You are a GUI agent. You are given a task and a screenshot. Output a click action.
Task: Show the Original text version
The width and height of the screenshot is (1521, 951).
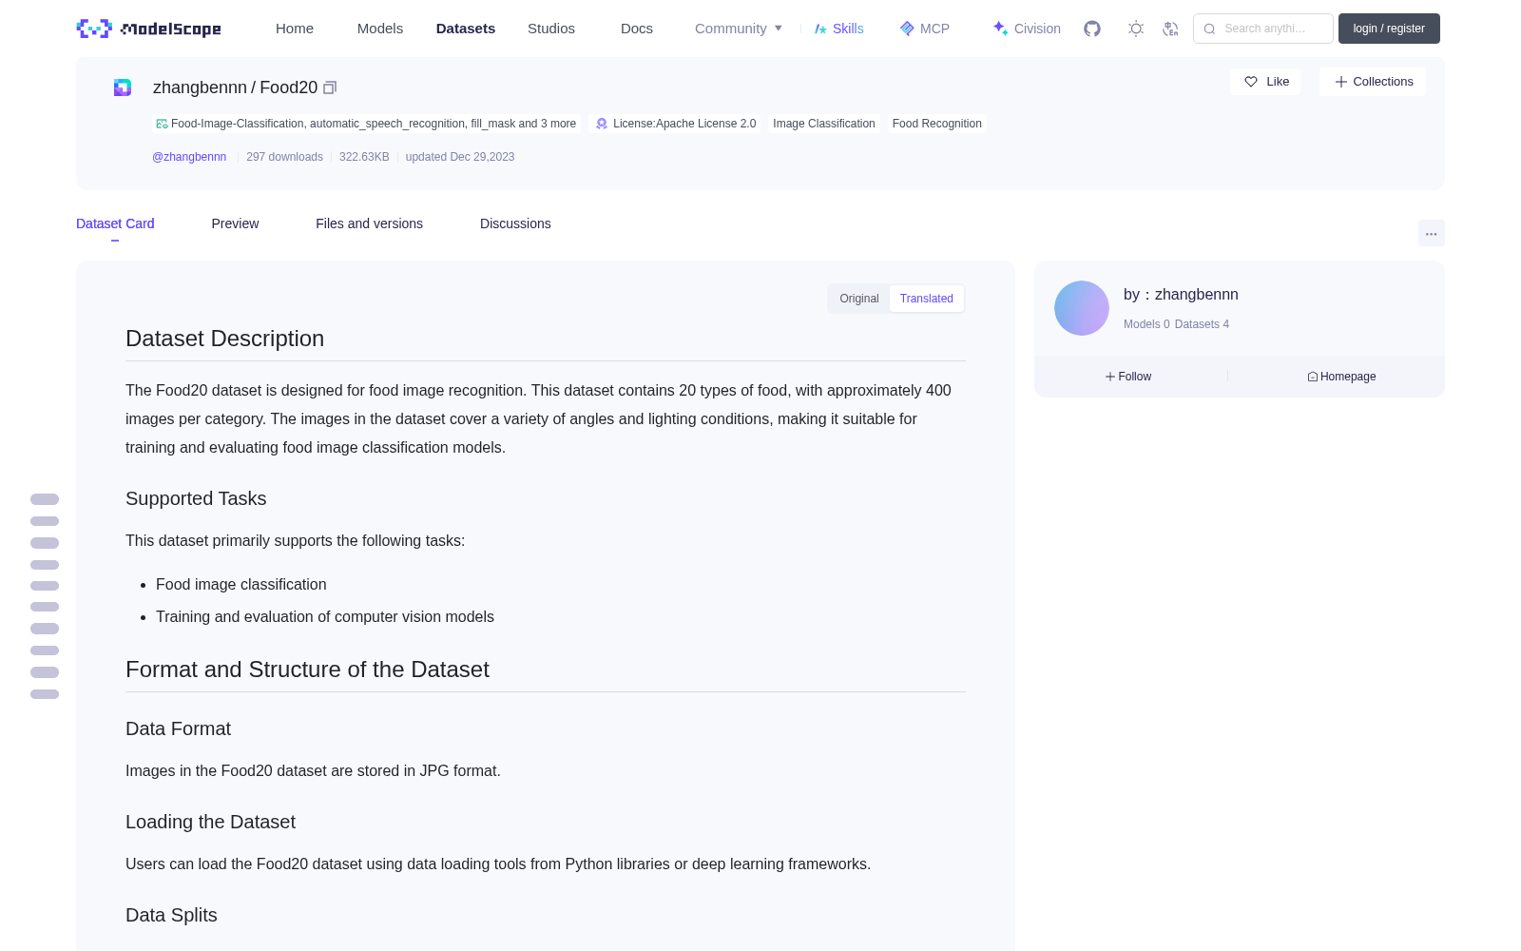click(x=859, y=299)
